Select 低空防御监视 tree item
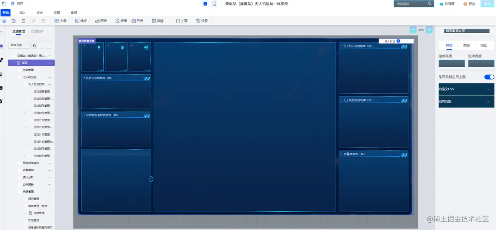Image resolution: width=496 pixels, height=230 pixels. [x=31, y=163]
